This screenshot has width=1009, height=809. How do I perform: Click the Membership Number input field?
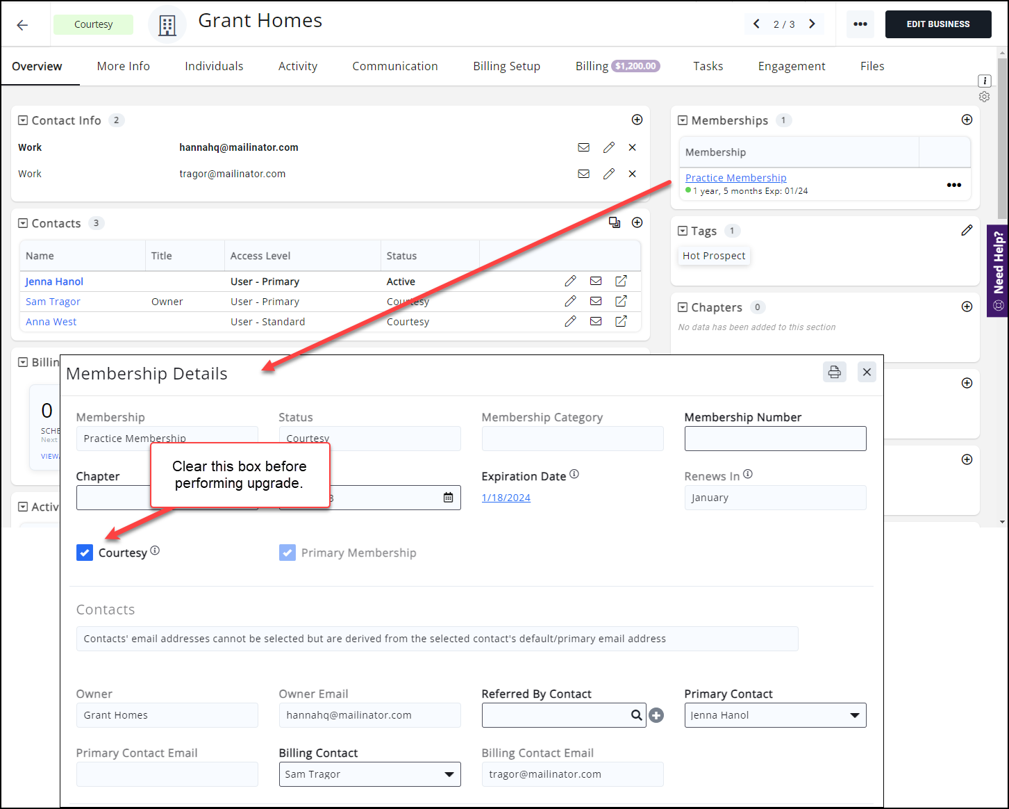point(775,439)
